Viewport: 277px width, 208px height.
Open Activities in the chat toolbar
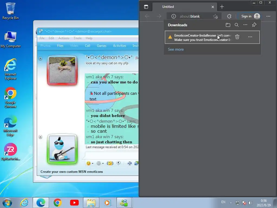120,46
